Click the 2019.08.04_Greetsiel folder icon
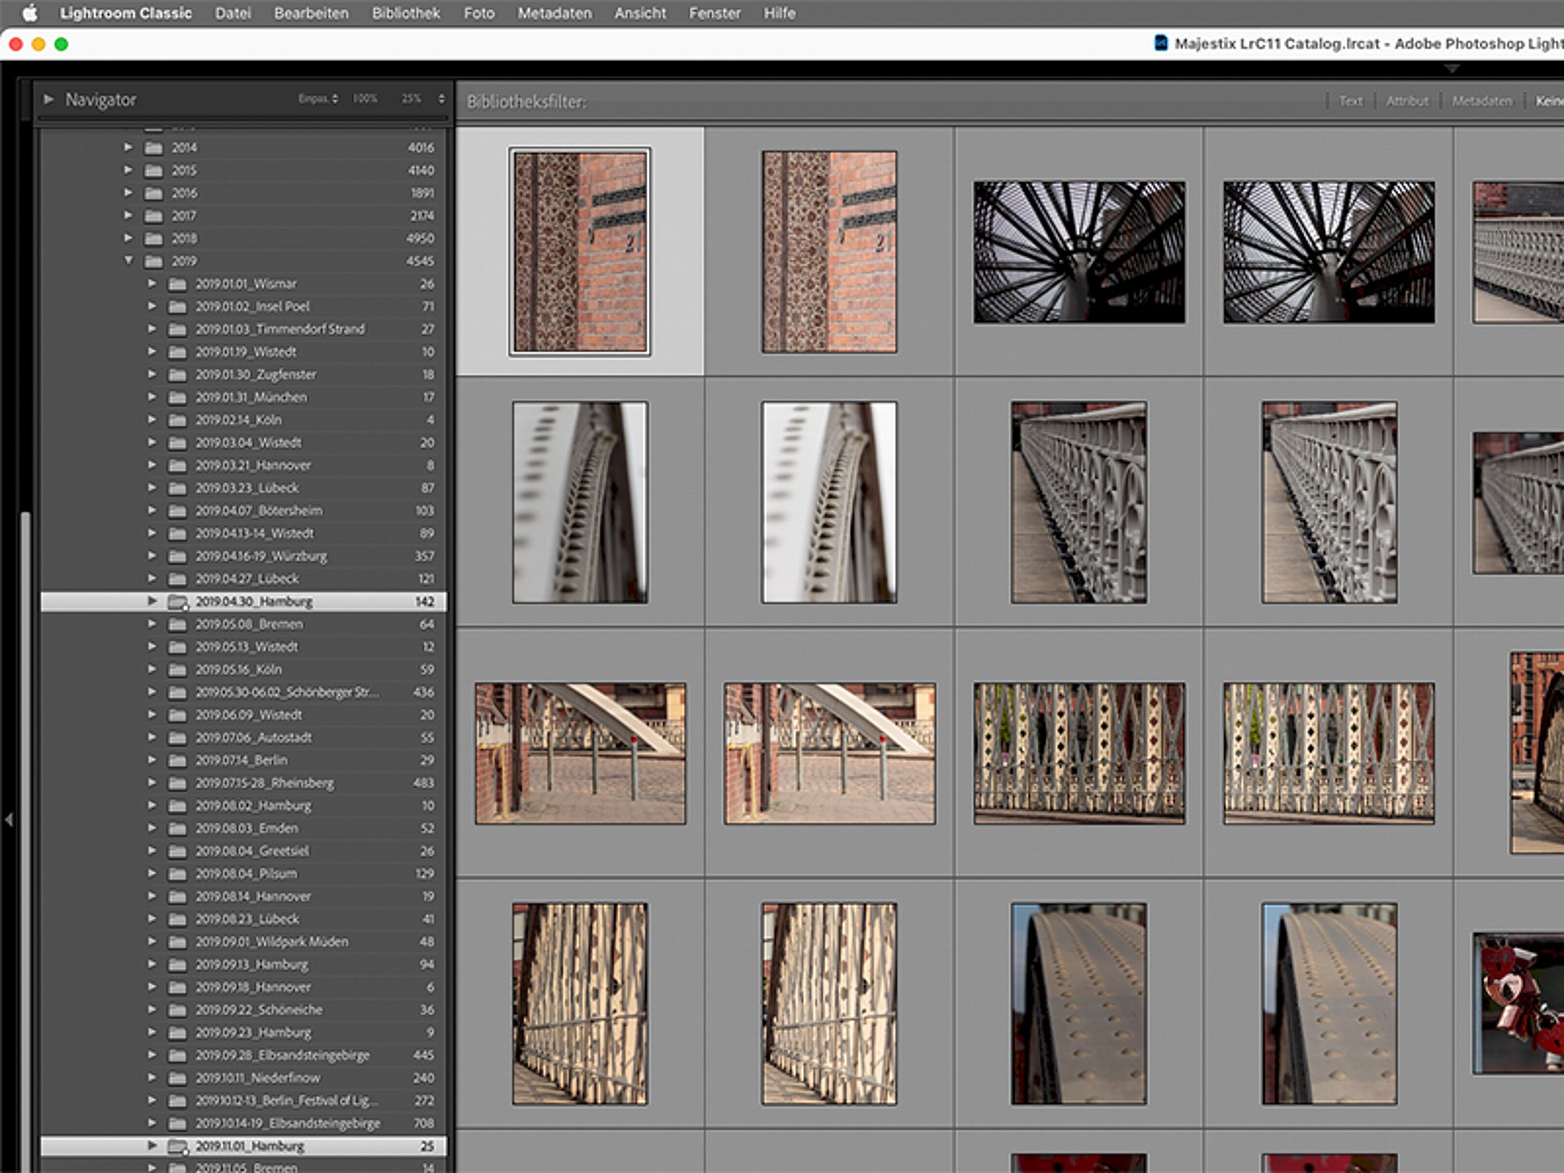Image resolution: width=1564 pixels, height=1173 pixels. point(178,851)
